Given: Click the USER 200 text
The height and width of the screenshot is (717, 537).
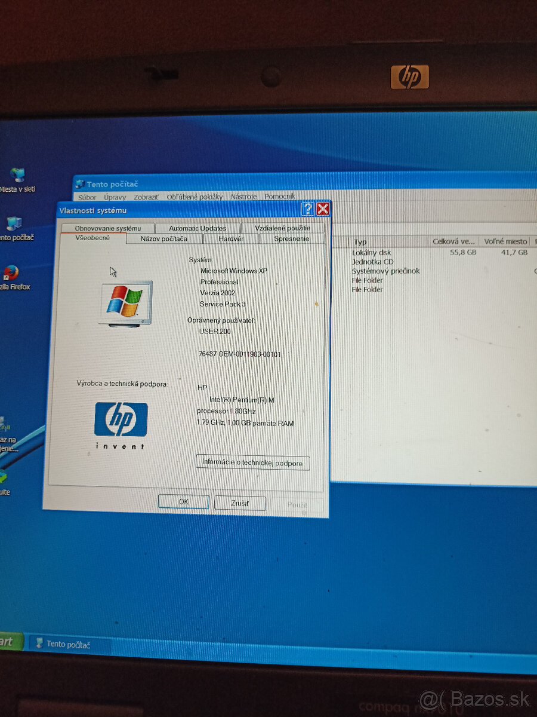Looking at the screenshot, I should (x=215, y=331).
